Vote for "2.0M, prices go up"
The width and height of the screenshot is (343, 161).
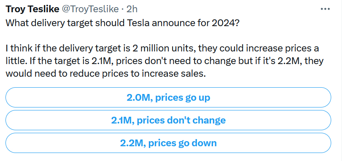pos(168,97)
